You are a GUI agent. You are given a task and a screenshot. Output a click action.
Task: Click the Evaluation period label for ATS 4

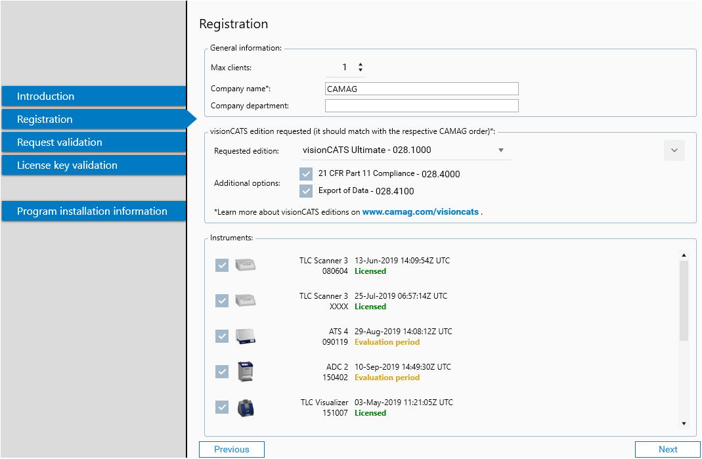pyautogui.click(x=387, y=342)
